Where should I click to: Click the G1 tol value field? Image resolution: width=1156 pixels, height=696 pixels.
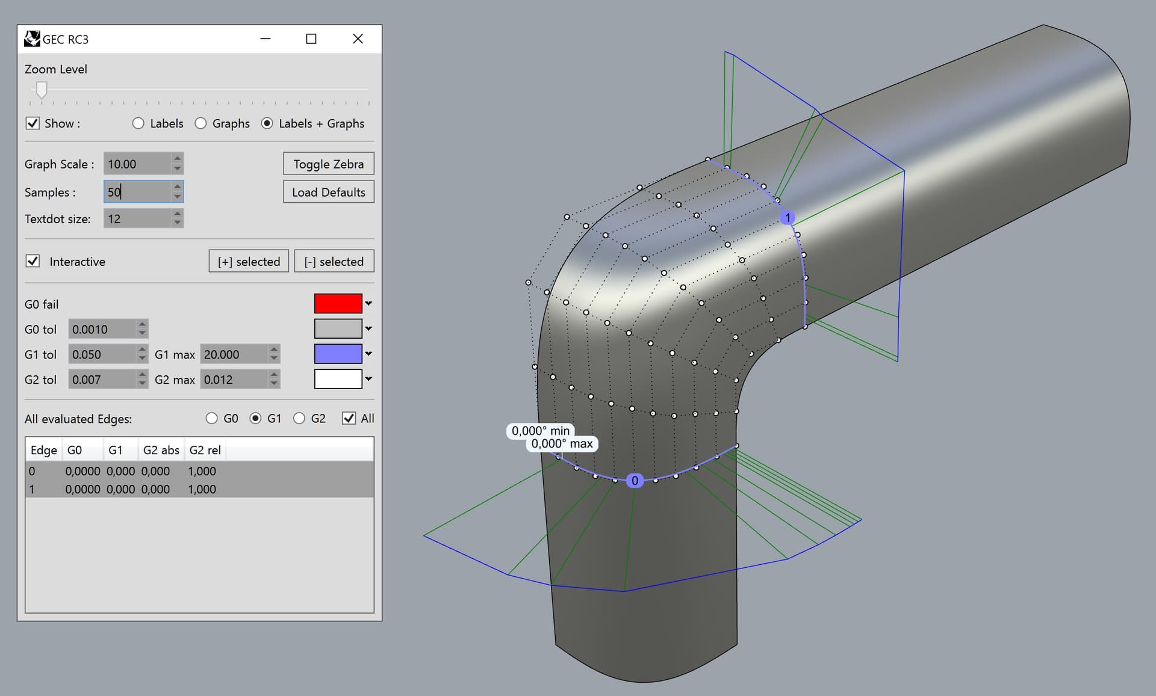click(102, 354)
